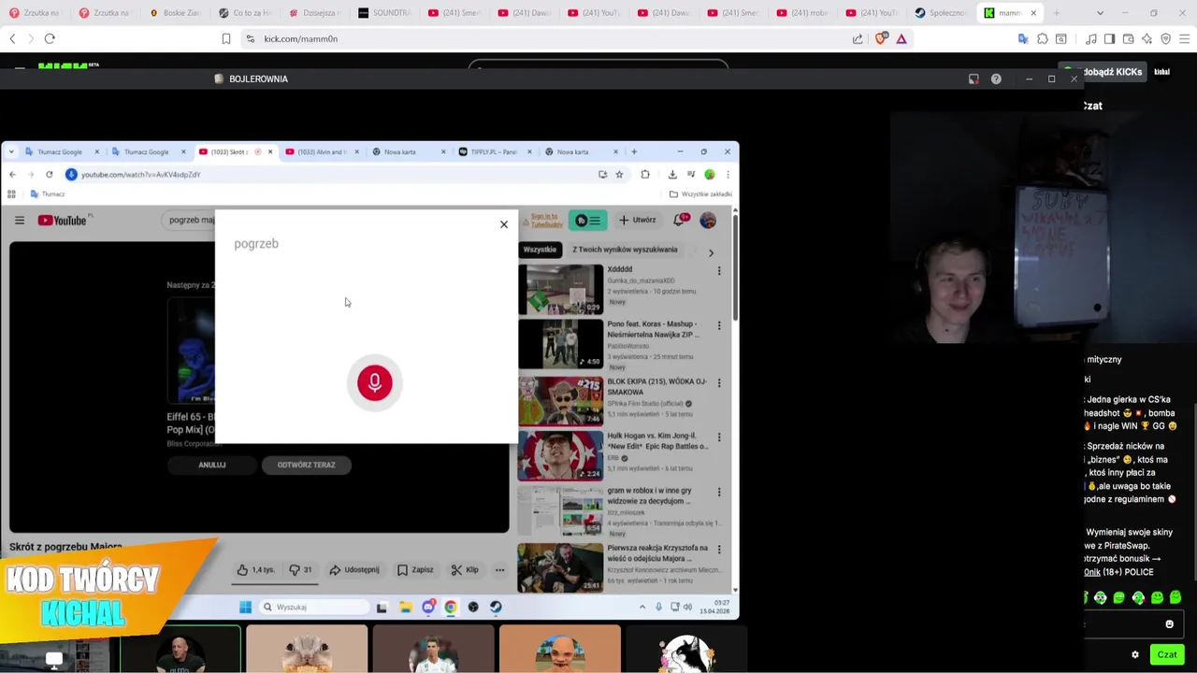Viewport: 1197px width, 673px height.
Task: Open 'Wszystkie zakładki' bookmarks folder
Action: point(700,194)
